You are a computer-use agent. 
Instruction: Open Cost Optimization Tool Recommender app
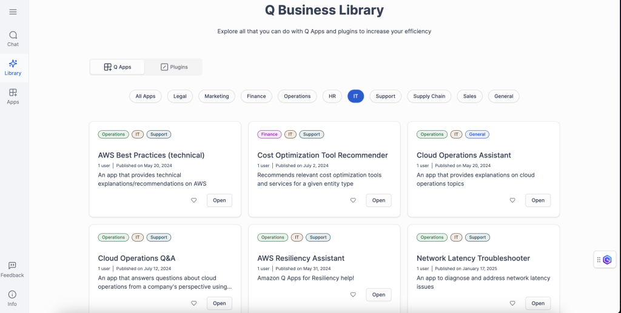click(x=378, y=200)
